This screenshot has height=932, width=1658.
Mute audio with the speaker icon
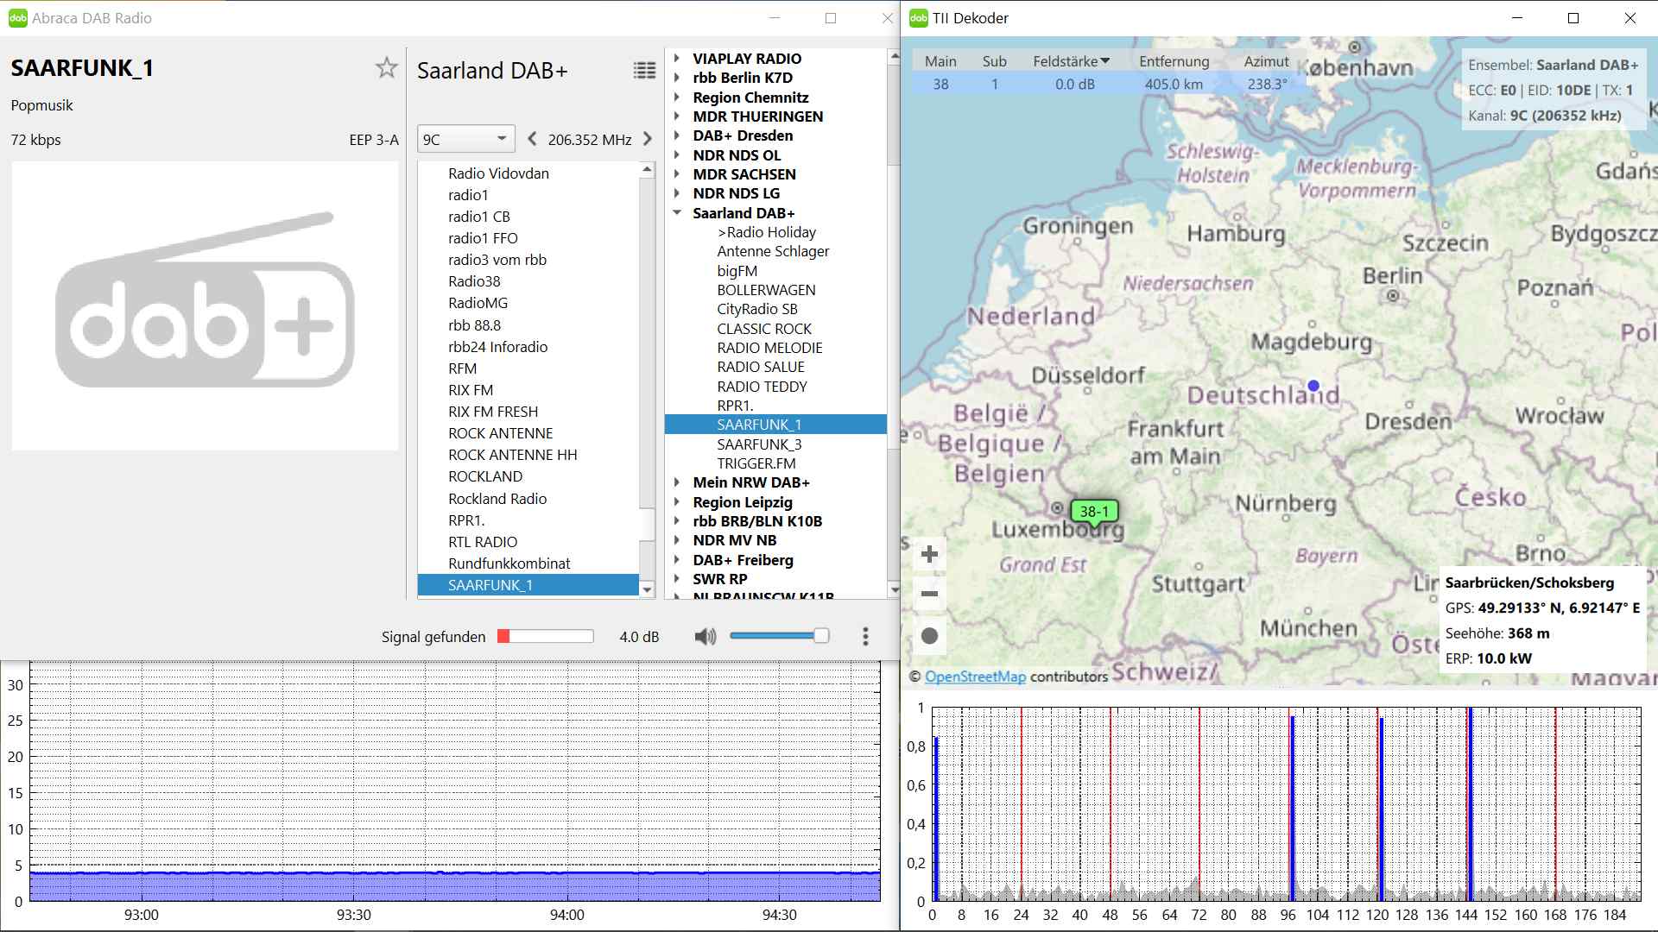pos(705,637)
